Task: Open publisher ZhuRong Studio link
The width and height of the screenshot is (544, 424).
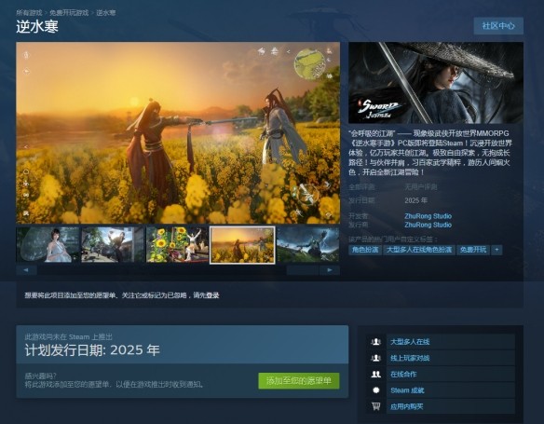Action: pyautogui.click(x=428, y=225)
